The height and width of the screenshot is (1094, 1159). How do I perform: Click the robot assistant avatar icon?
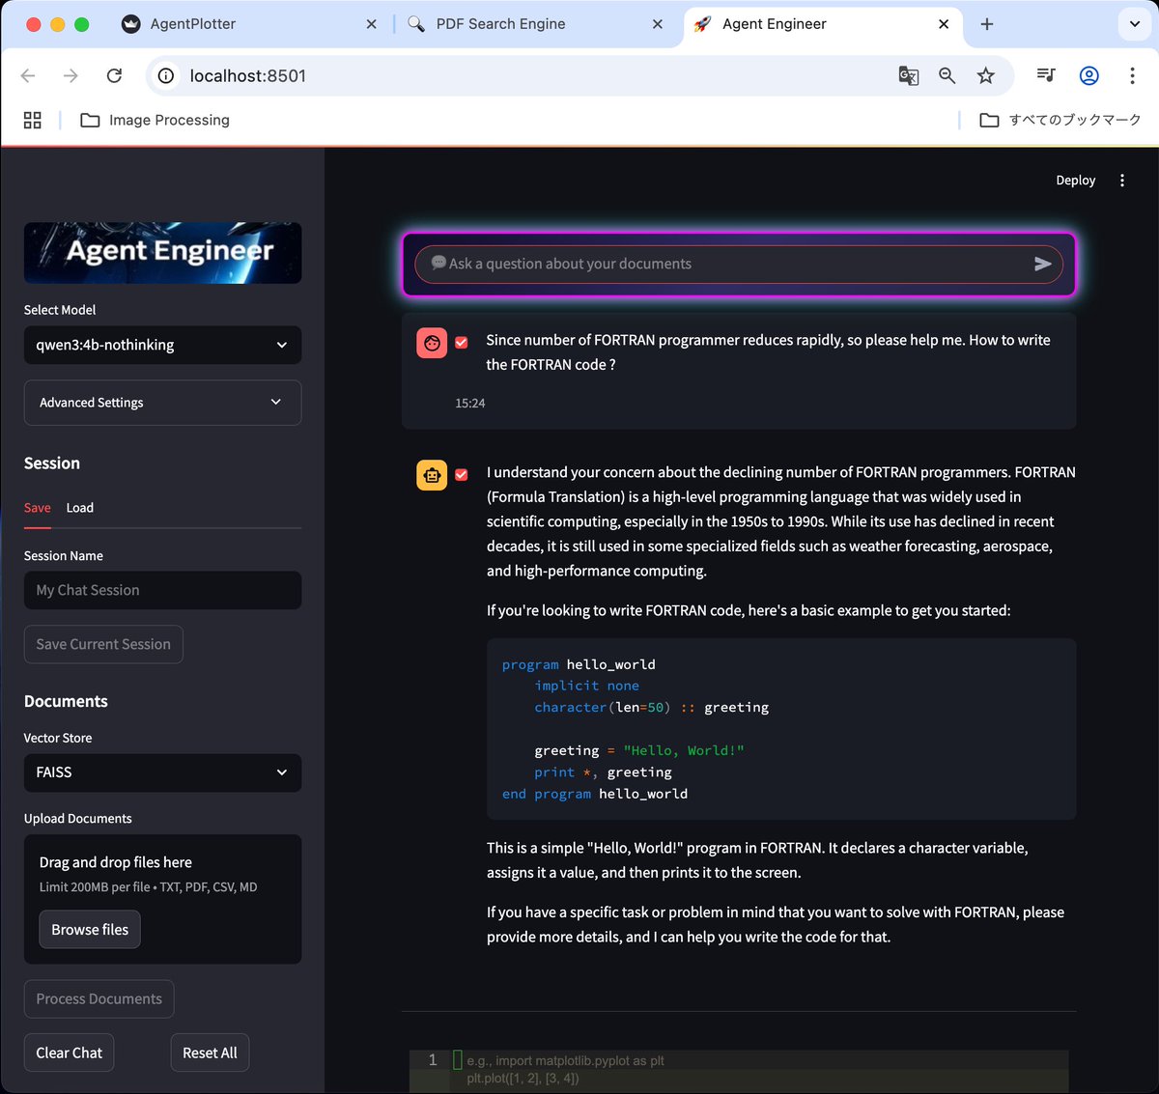[432, 475]
